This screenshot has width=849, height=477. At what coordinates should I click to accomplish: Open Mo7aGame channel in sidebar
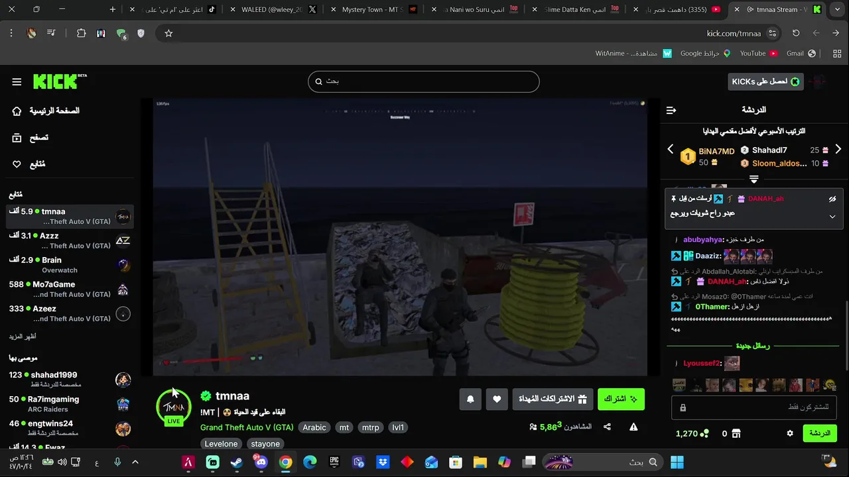tap(70, 289)
